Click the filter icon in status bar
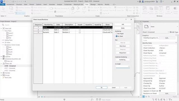Image resolution: width=179 pixels, height=101 pixels. click(x=170, y=100)
